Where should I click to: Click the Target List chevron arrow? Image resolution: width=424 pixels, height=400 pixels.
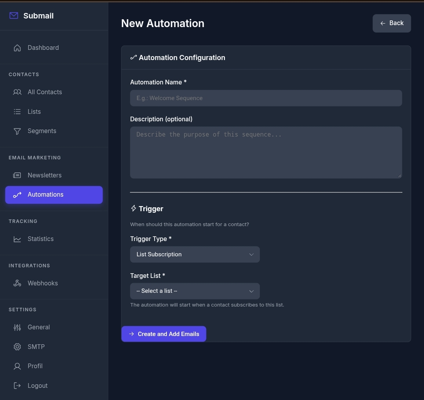pyautogui.click(x=252, y=291)
